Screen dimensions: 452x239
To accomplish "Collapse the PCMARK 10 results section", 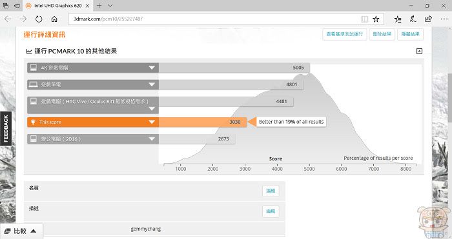I will pos(419,51).
